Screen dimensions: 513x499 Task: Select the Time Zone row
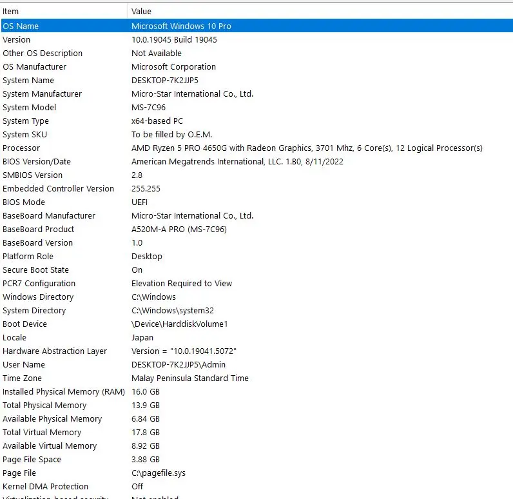tap(256, 378)
